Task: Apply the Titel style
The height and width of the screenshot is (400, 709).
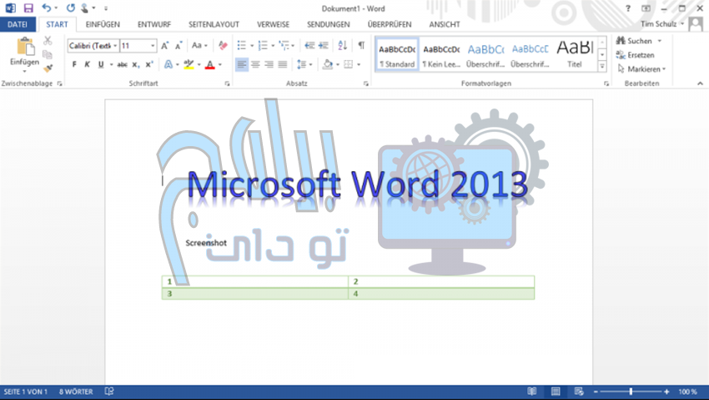Action: (575, 53)
